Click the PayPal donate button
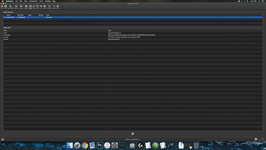Screen dimensions: 266x150 click(260, 139)
